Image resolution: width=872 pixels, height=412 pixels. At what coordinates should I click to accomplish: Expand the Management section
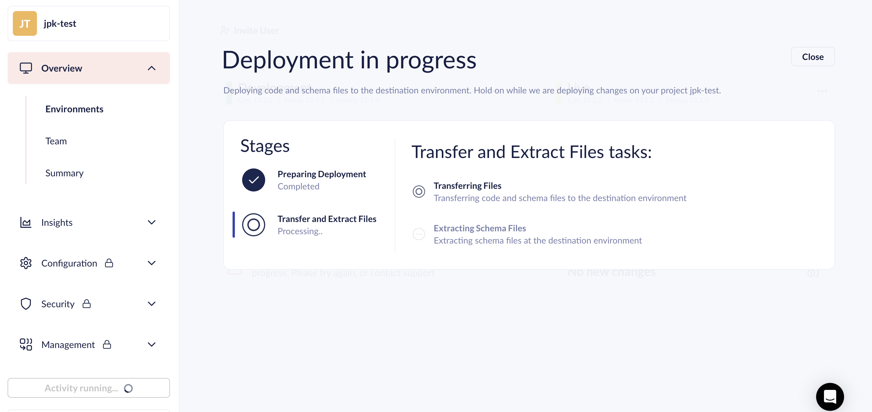click(152, 344)
